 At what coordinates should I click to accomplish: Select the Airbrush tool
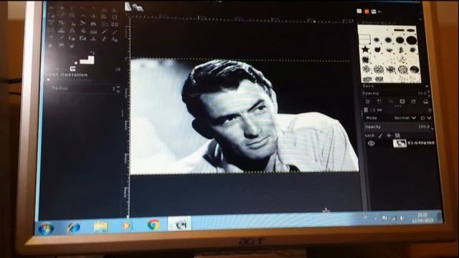(x=62, y=37)
